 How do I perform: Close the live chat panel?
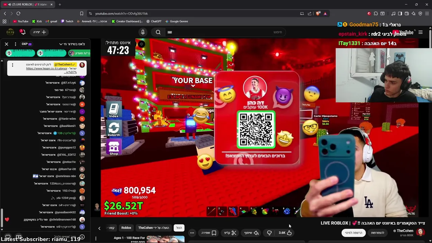click(x=6, y=44)
